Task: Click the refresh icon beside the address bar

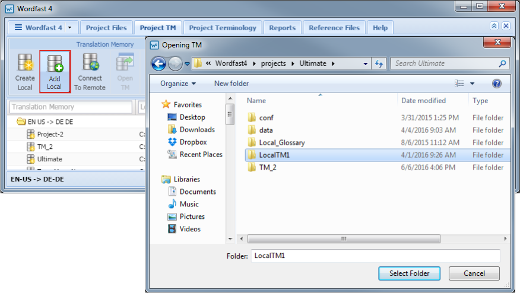Action: click(379, 63)
